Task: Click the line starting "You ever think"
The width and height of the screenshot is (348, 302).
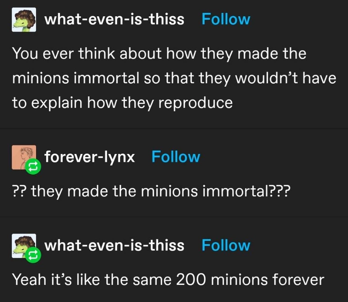Action: [159, 54]
